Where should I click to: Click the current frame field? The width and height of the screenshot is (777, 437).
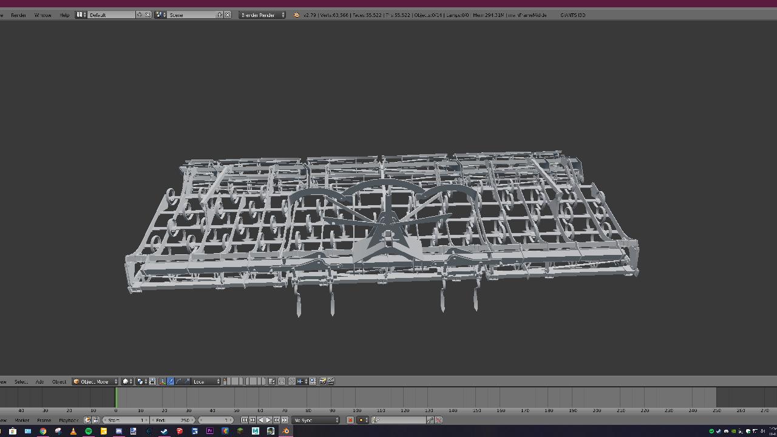215,420
